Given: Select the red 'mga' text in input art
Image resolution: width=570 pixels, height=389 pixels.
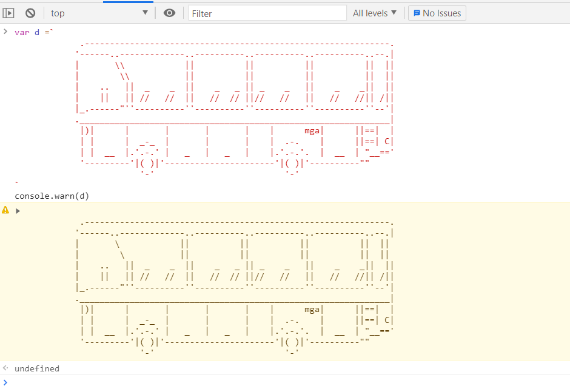Looking at the screenshot, I should [x=312, y=131].
